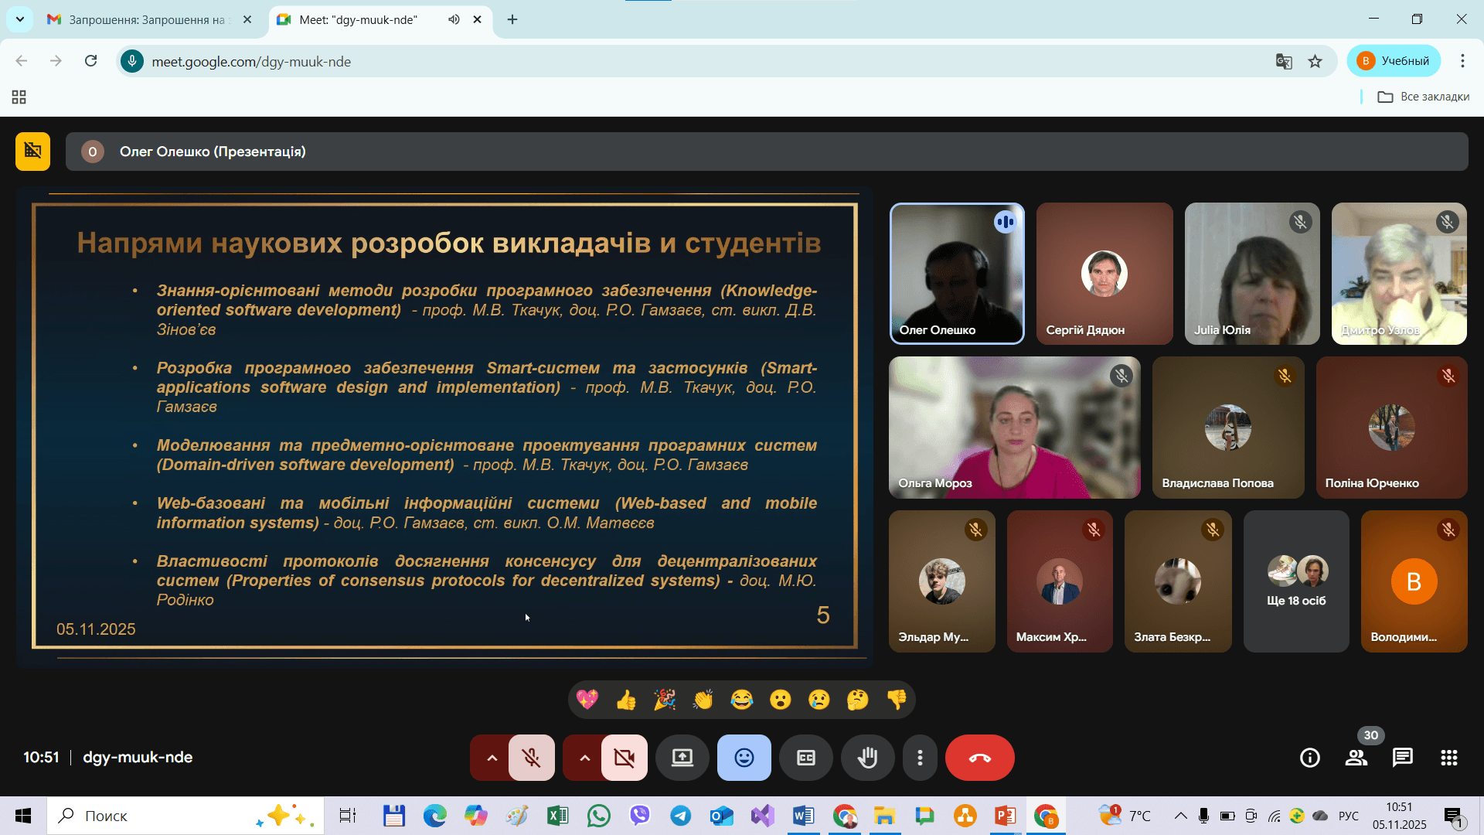Send the clapping hands reaction
Image resolution: width=1484 pixels, height=835 pixels.
[x=703, y=700]
